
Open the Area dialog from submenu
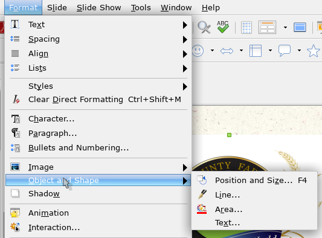[x=254, y=209]
